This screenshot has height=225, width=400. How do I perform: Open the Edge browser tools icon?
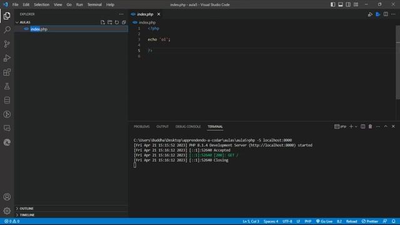pos(7,142)
